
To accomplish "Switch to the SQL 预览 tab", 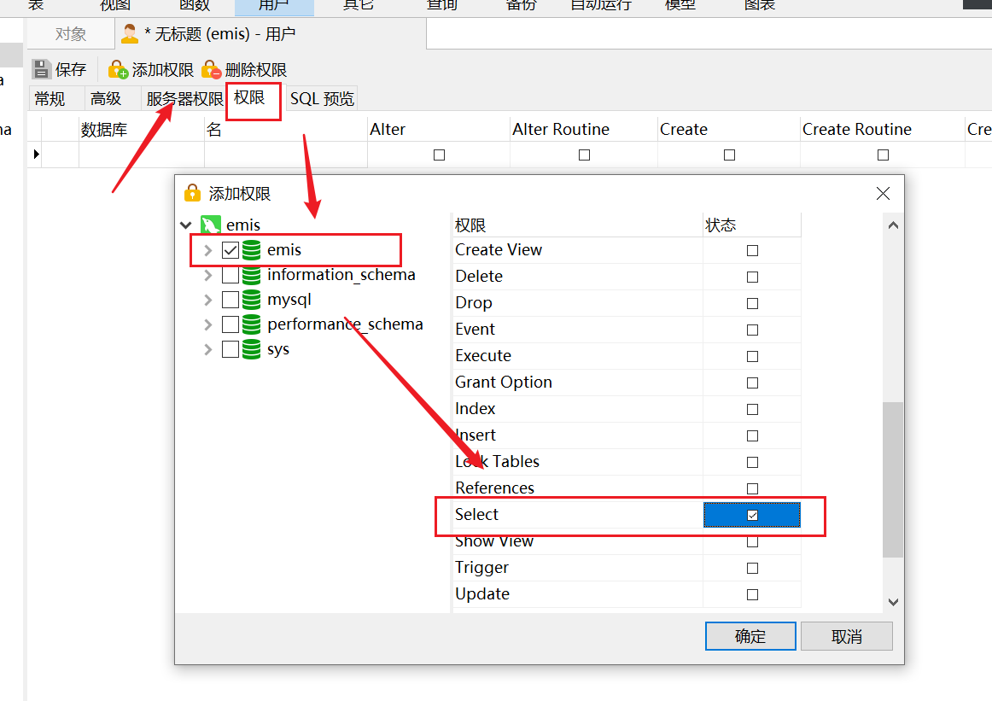I will (x=322, y=99).
